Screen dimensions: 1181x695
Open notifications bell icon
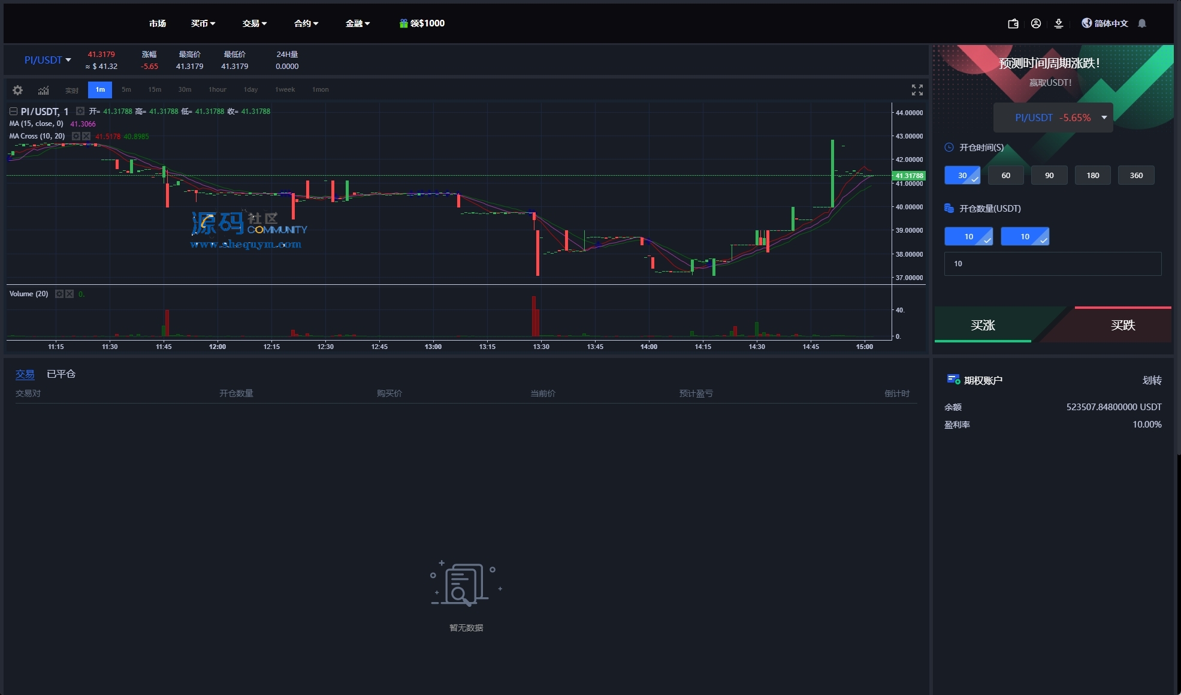[1141, 23]
